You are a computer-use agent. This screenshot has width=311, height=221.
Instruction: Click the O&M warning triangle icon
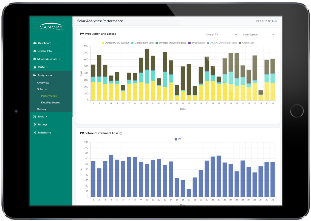click(35, 67)
